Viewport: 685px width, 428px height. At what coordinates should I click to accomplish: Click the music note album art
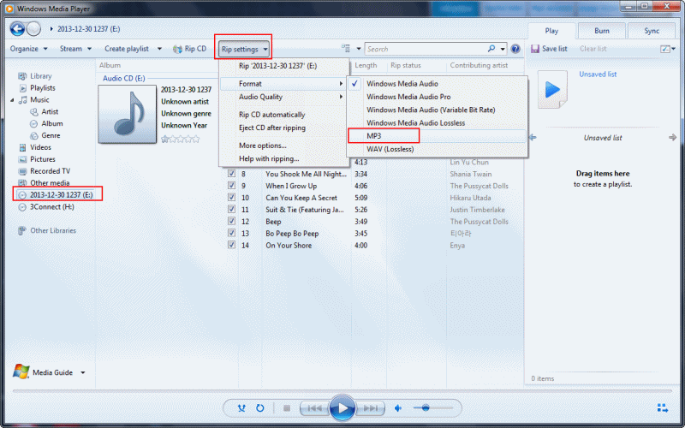(127, 114)
